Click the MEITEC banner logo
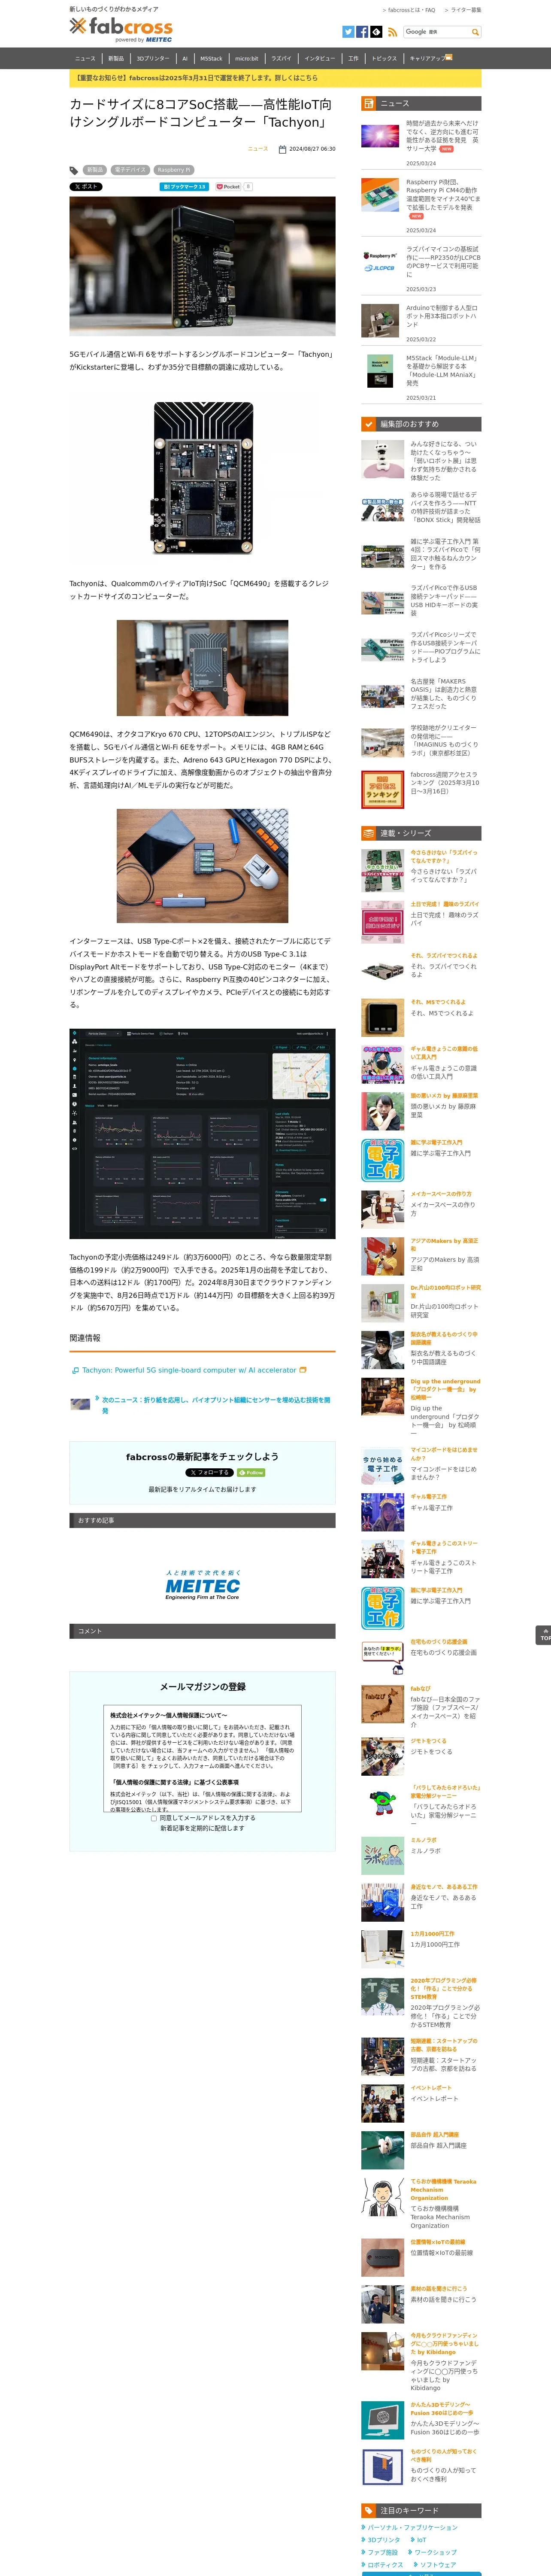Screen dimensions: 551x2576 202,1585
